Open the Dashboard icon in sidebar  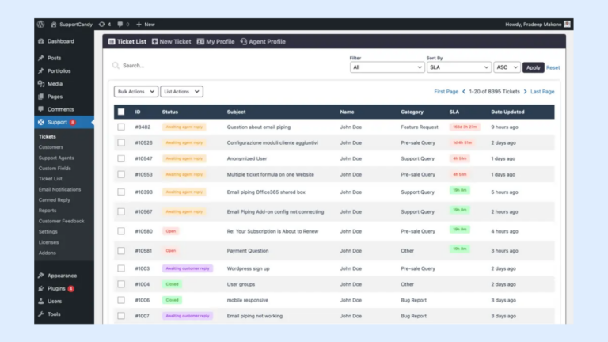pos(40,41)
